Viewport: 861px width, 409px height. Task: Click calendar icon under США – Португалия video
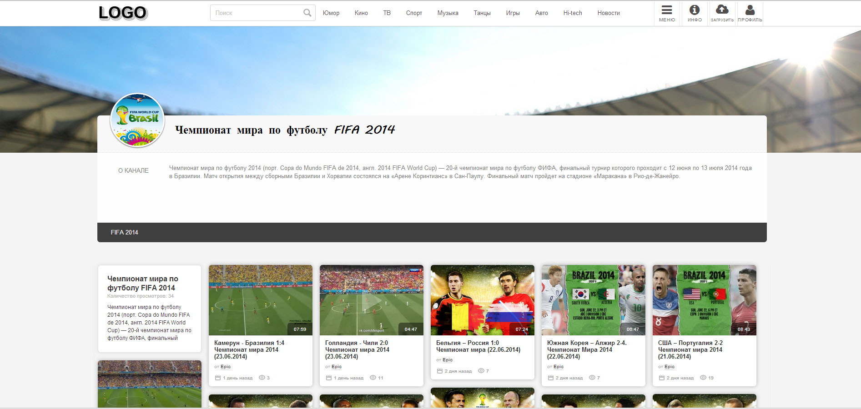pyautogui.click(x=662, y=378)
